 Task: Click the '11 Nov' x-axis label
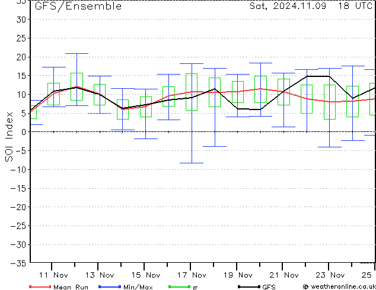pos(53,275)
